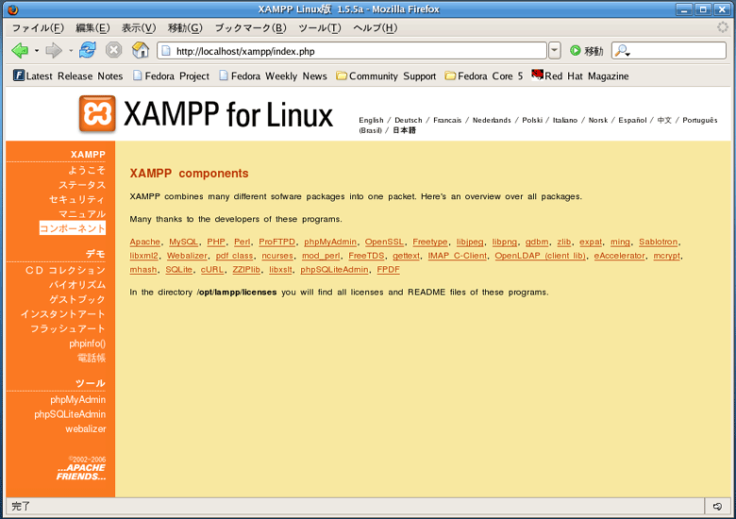Click the IMAP C-Client link
Viewport: 736px width, 519px height.
click(x=457, y=256)
